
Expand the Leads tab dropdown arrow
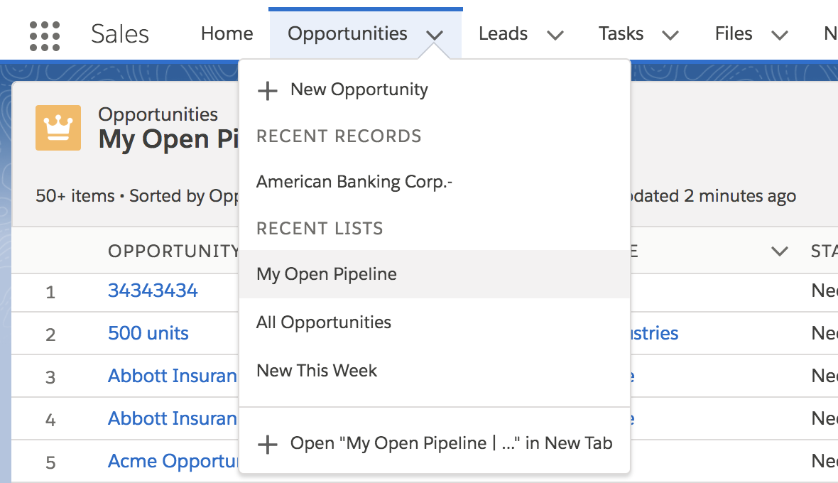coord(555,36)
